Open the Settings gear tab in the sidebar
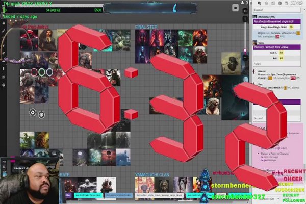 tap(300, 3)
